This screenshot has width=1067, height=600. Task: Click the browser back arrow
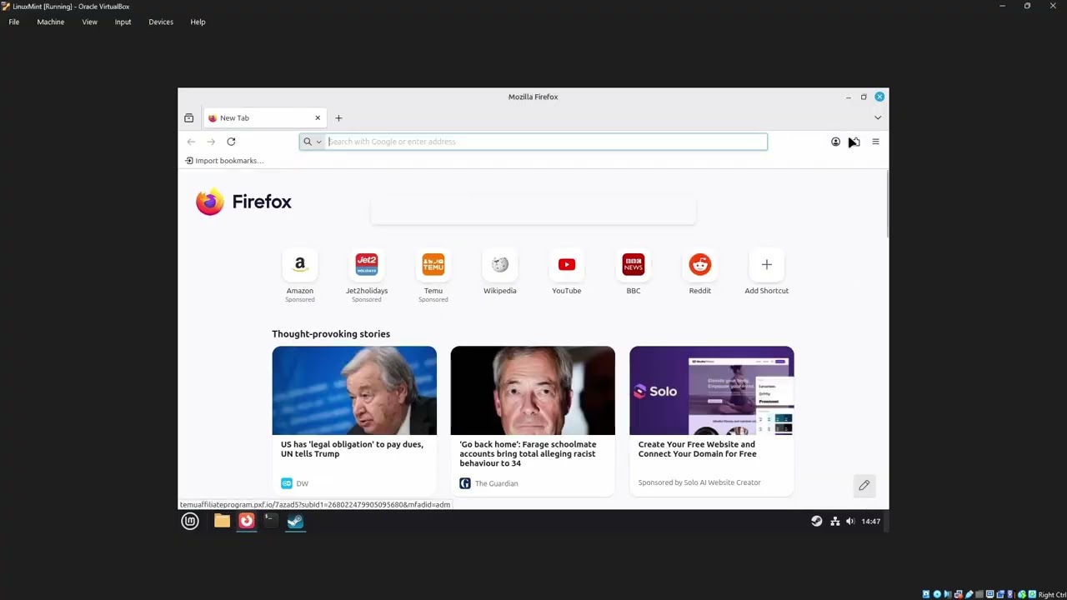pos(191,142)
